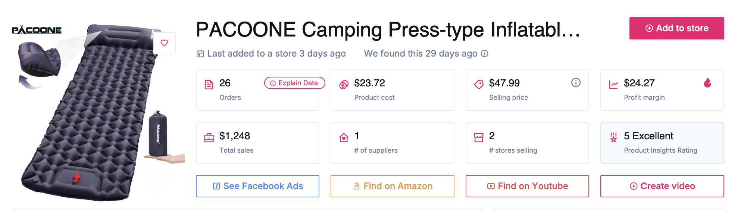Click the info icon beside "found this 29 days ago"
The width and height of the screenshot is (741, 213).
coord(484,54)
